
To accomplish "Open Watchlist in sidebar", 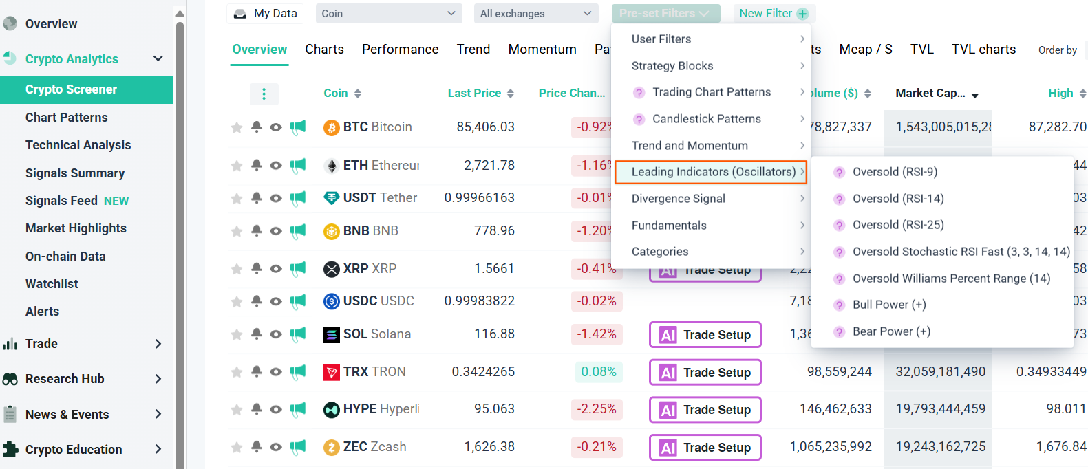I will click(x=52, y=284).
